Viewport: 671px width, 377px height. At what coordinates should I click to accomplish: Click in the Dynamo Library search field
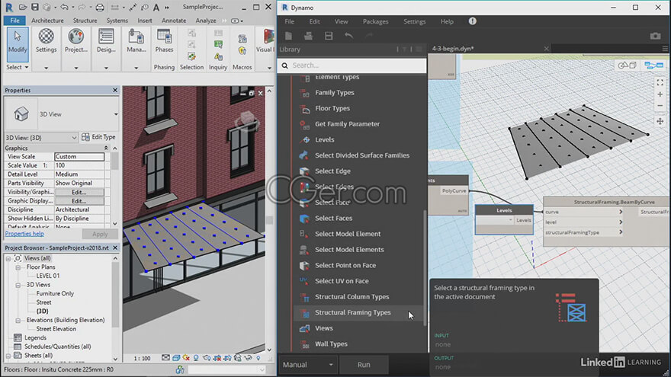coord(352,65)
